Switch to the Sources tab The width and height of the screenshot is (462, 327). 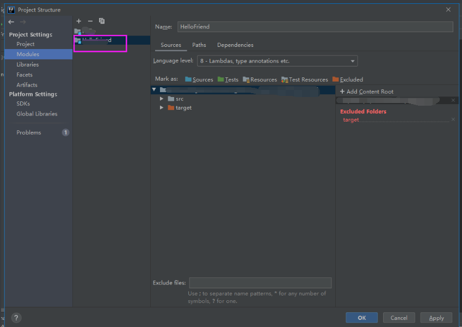pyautogui.click(x=171, y=45)
